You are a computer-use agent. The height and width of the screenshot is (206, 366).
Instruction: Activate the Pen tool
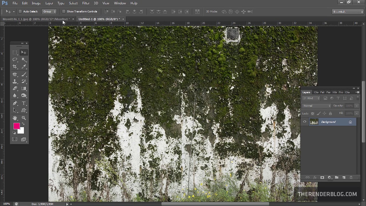tap(15, 103)
